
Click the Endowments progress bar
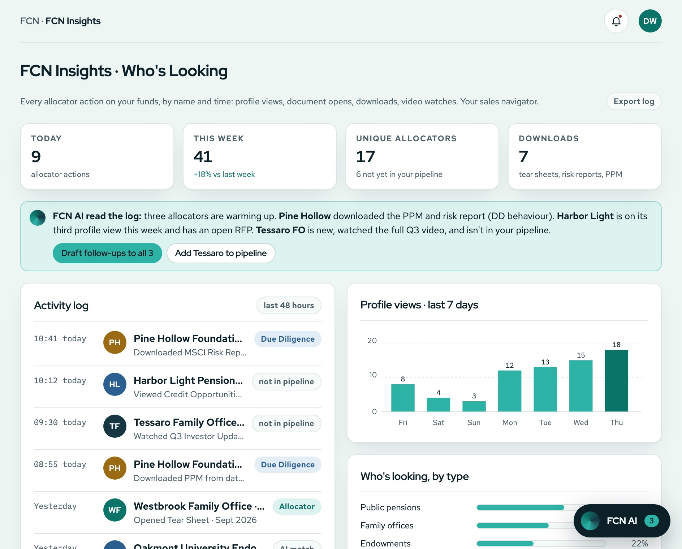click(x=541, y=544)
